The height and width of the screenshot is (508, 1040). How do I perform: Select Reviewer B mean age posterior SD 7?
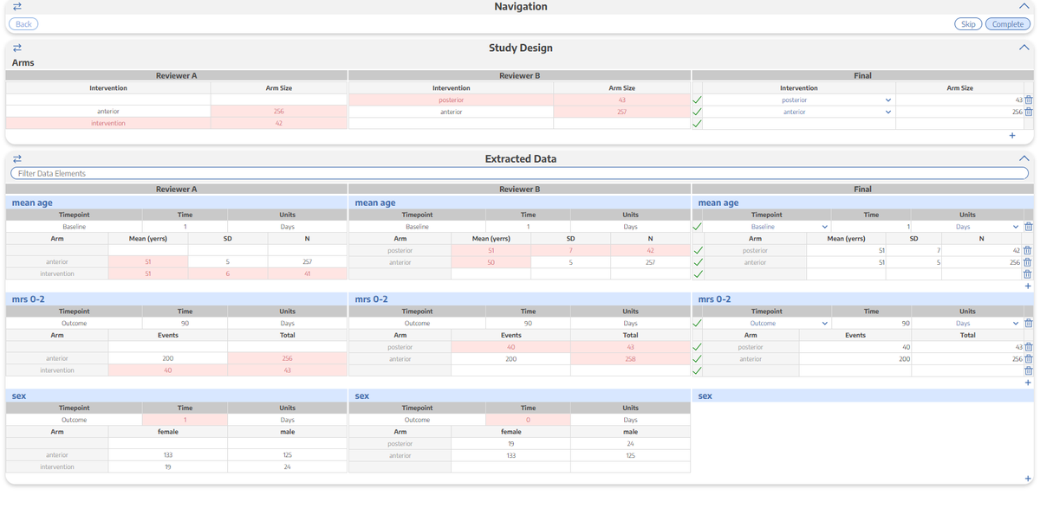(x=570, y=251)
